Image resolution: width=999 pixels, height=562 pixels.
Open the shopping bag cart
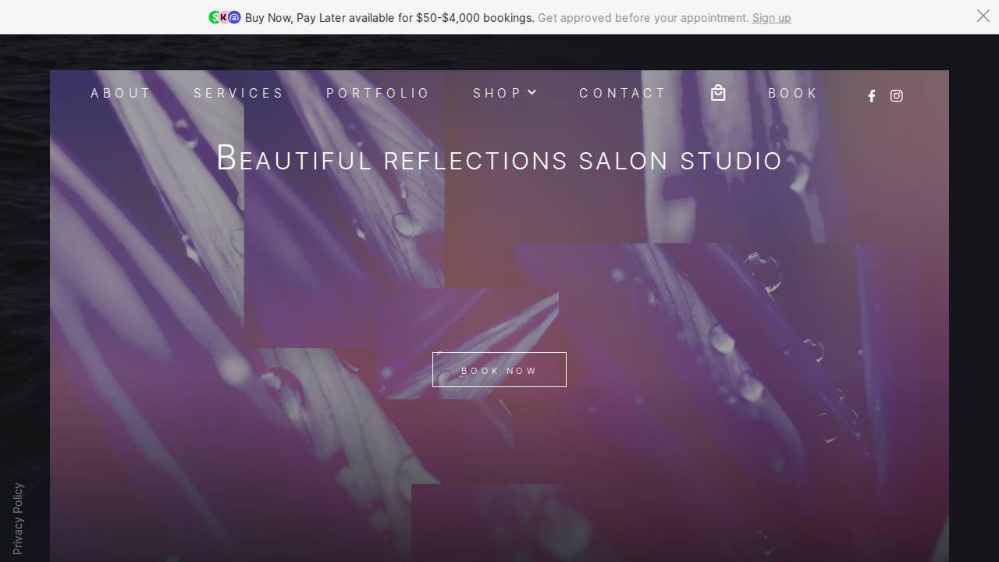718,93
